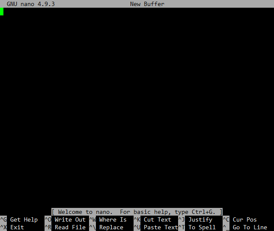This screenshot has height=231, width=274.
Task: Click the Cut Text shortcut label
Action: 157,219
